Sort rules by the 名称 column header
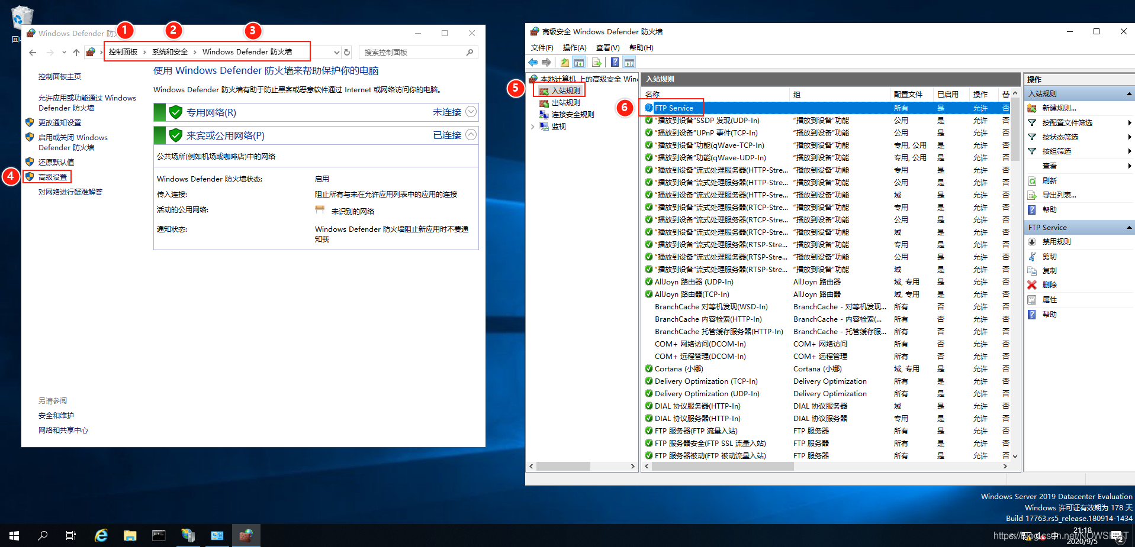Image resolution: width=1135 pixels, height=547 pixels. (x=715, y=94)
